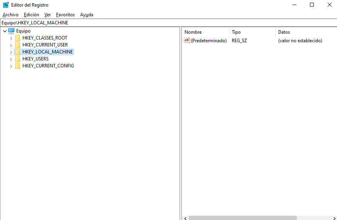
Task: Click the horizontal scrollbar right arrow
Action: [x=334, y=218]
